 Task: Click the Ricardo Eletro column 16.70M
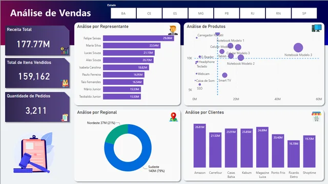pyautogui.click(x=294, y=154)
